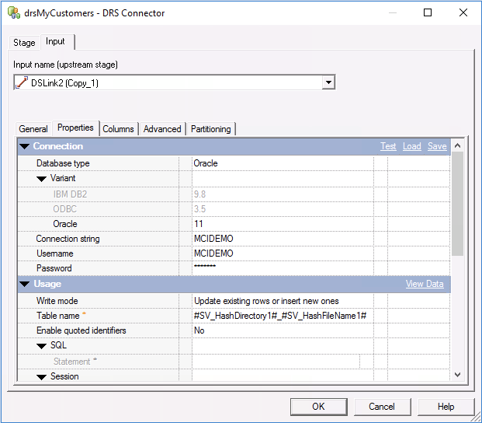This screenshot has height=423, width=482.
Task: Open the General tab
Action: (x=33, y=129)
